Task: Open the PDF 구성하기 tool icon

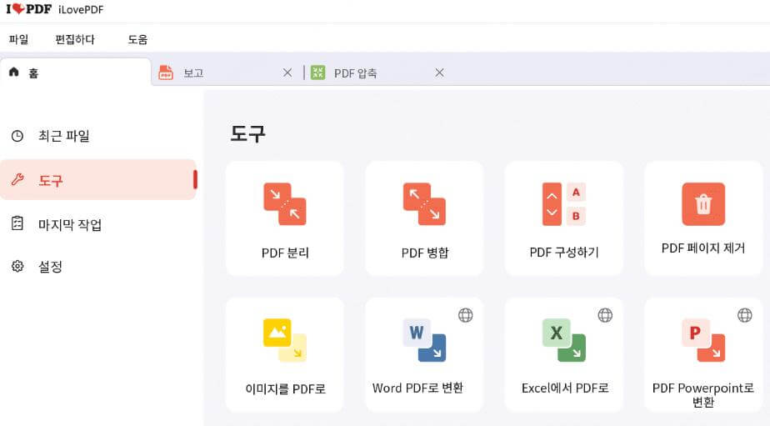Action: 563,204
